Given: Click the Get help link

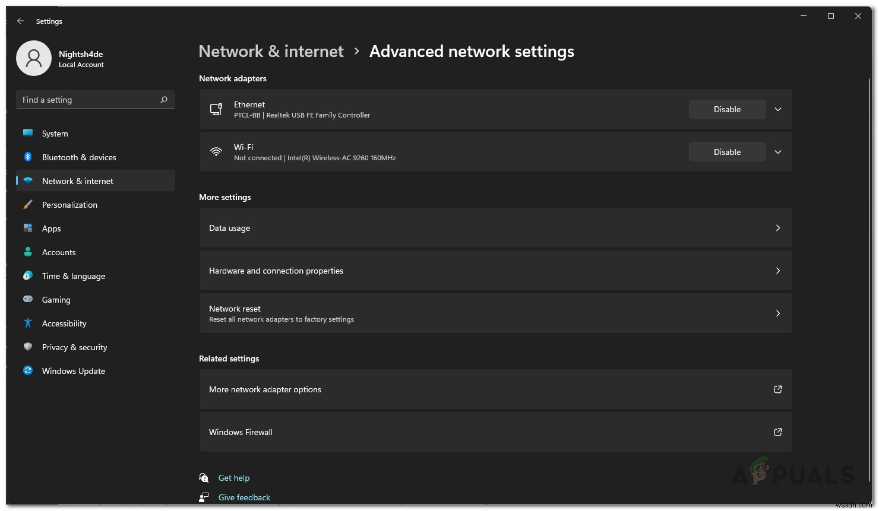Looking at the screenshot, I should [x=234, y=477].
